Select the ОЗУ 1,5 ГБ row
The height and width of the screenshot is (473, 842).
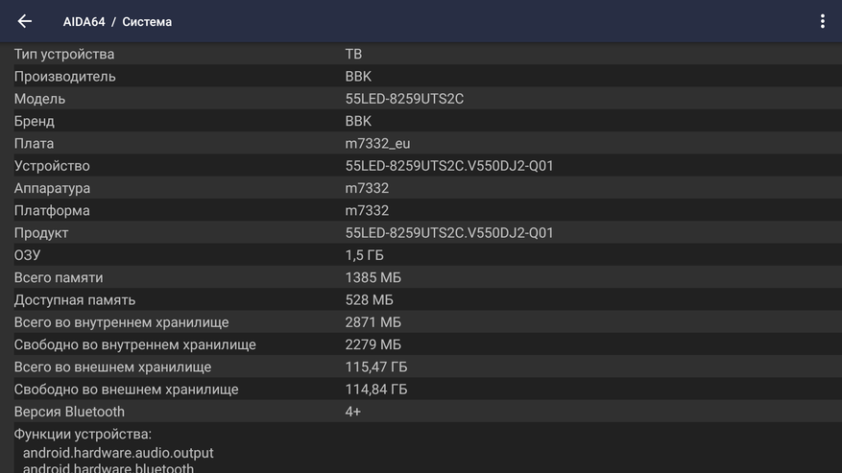[x=421, y=255]
